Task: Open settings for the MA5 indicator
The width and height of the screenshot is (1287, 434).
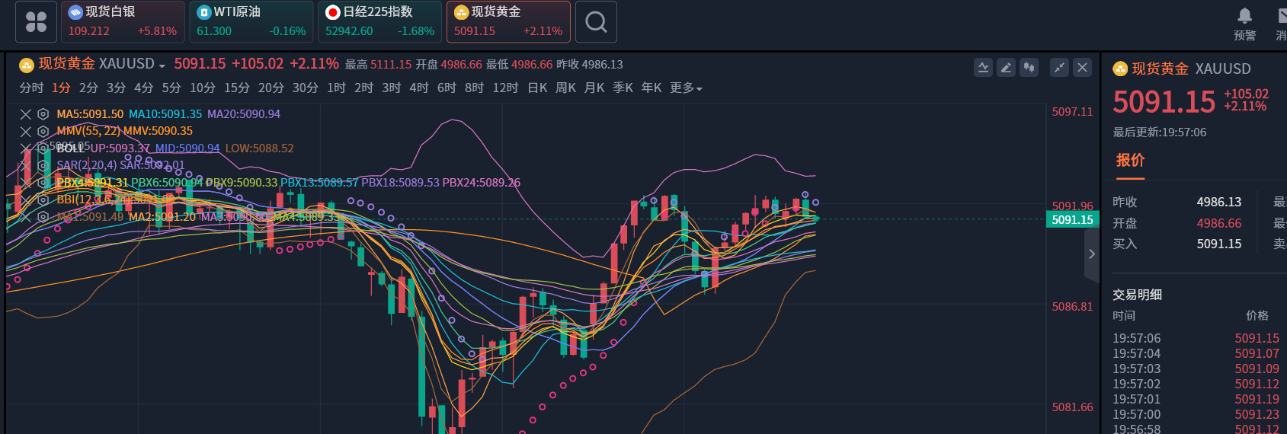Action: [43, 114]
